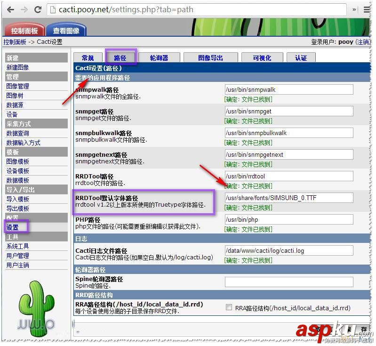Image resolution: width=376 pixels, height=346 pixels.
Task: Enable the RRA path structure checkbox
Action: [229, 307]
